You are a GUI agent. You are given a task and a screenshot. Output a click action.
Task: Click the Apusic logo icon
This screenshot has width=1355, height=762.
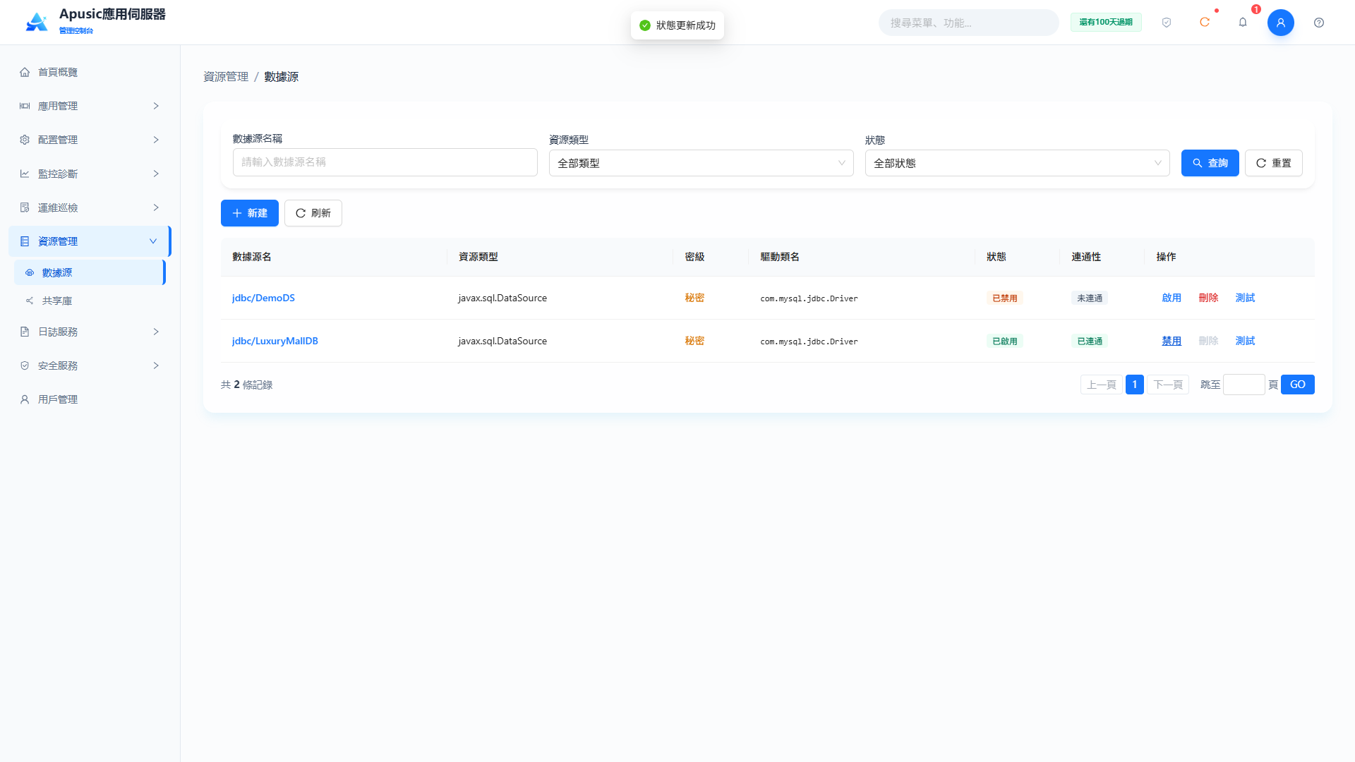pos(37,22)
